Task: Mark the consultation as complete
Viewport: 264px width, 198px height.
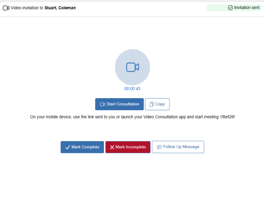Action: click(82, 147)
